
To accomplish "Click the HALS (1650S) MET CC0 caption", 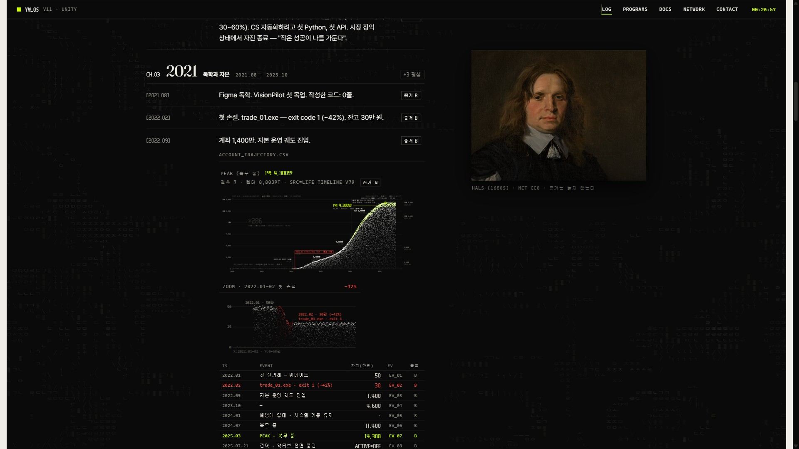I will click(x=533, y=188).
